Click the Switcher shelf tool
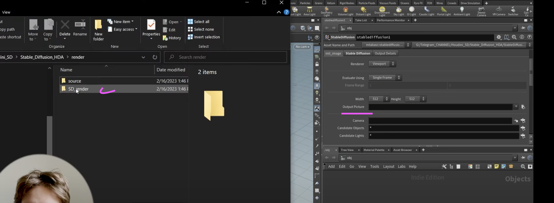This screenshot has width=554, height=203. click(513, 11)
